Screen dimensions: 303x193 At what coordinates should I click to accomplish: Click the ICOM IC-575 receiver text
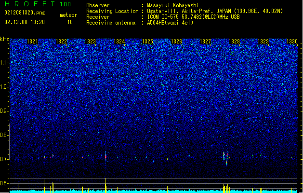193,17
